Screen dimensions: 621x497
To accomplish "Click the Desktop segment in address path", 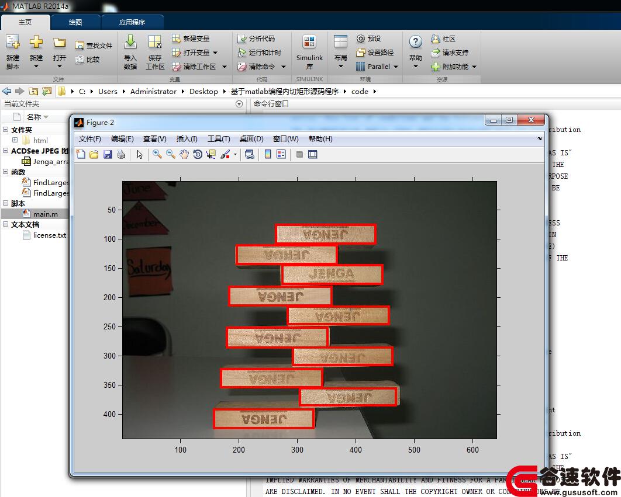I will tap(203, 92).
